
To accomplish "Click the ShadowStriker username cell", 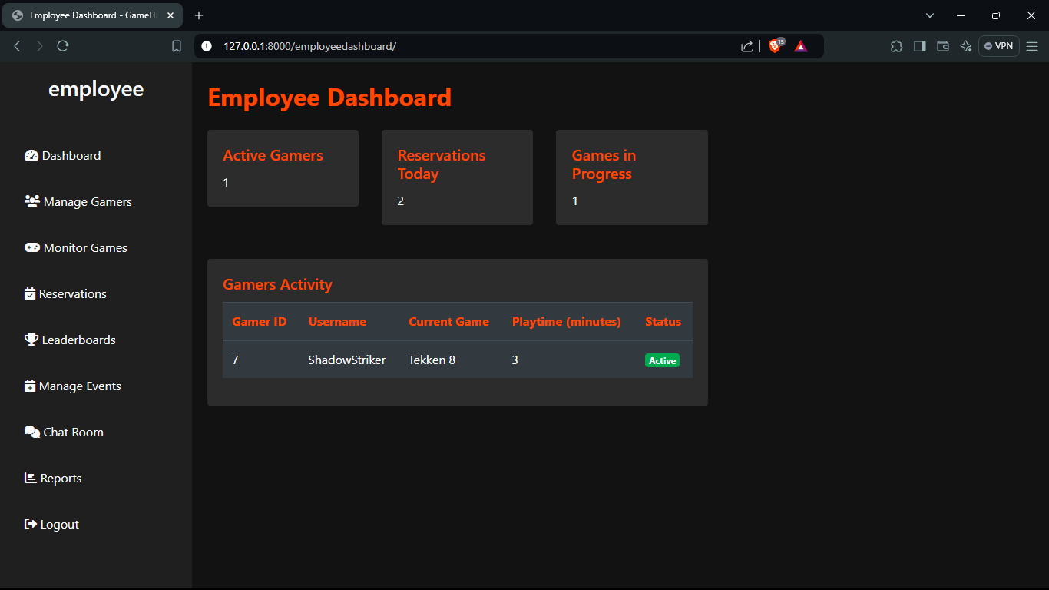I will (347, 360).
